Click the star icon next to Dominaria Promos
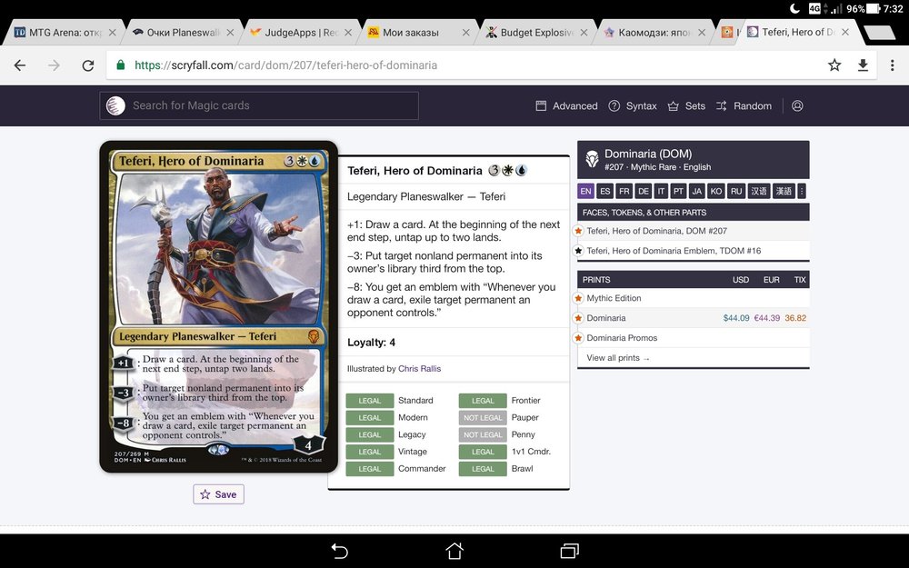909x568 pixels. 577,337
